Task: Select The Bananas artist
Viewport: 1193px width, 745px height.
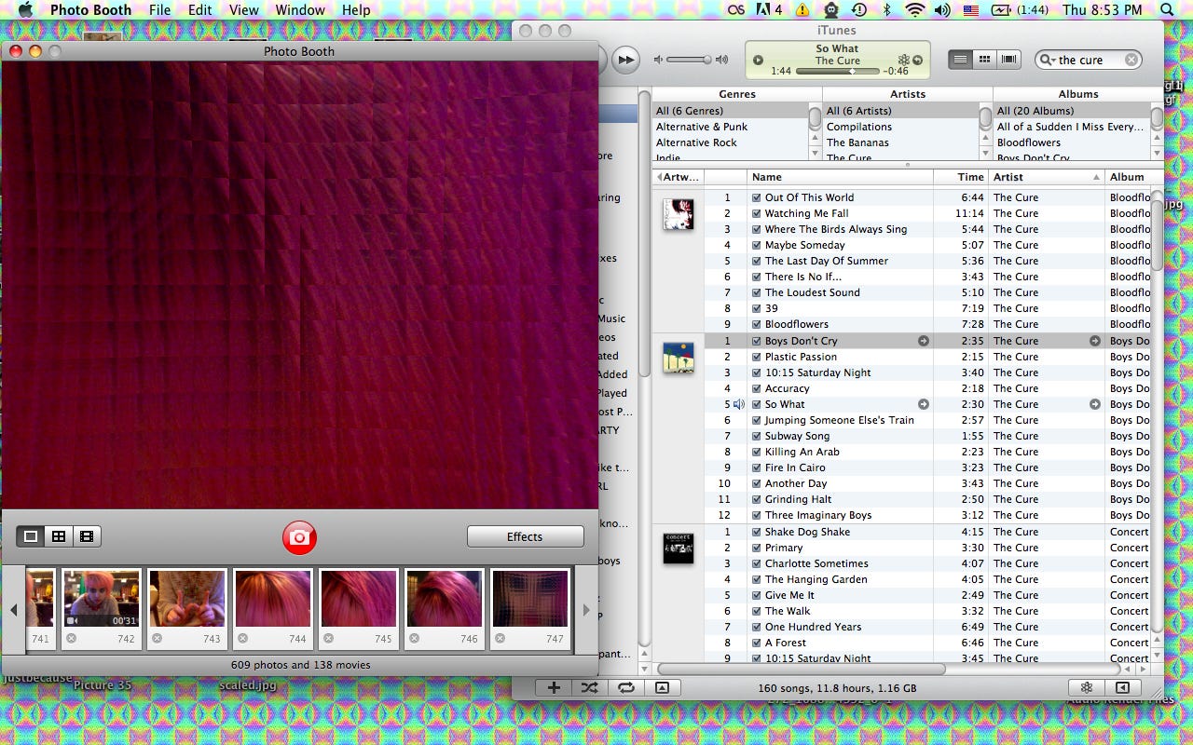Action: point(900,142)
